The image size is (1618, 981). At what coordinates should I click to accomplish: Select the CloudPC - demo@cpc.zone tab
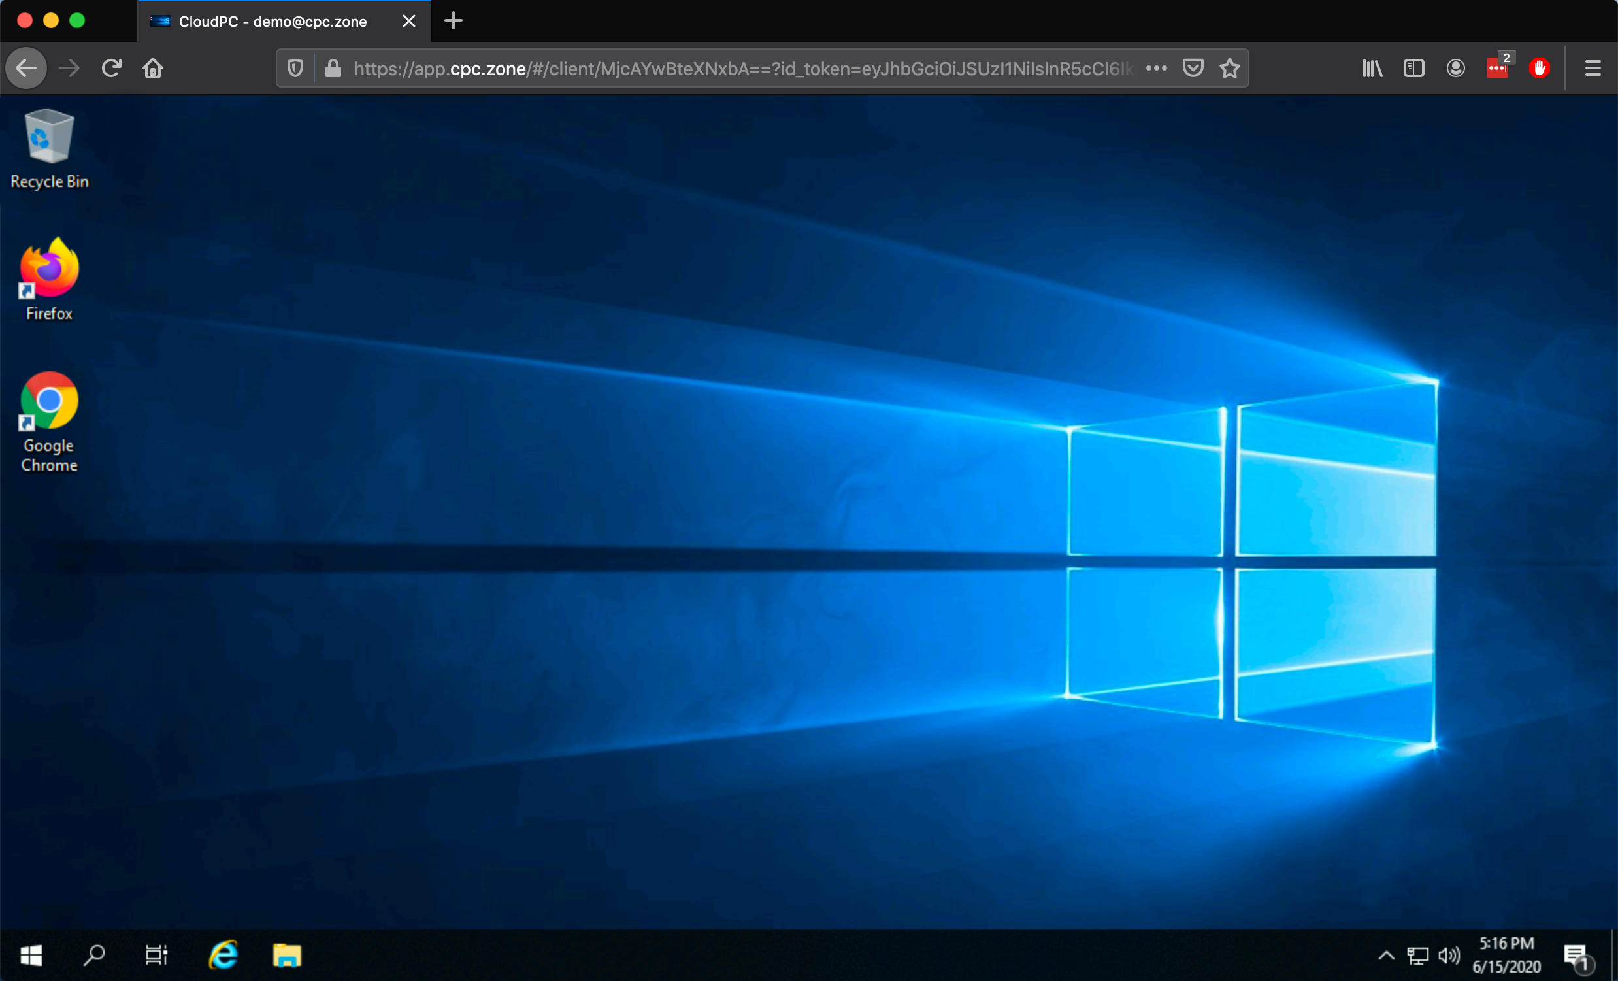pos(272,22)
